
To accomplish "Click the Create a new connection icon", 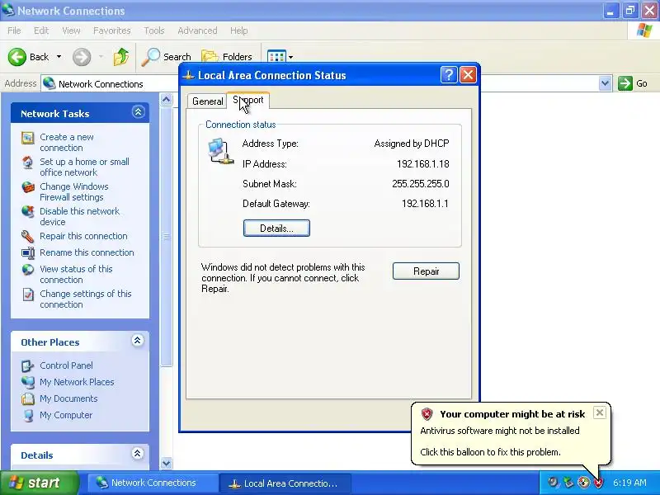I will (x=28, y=138).
